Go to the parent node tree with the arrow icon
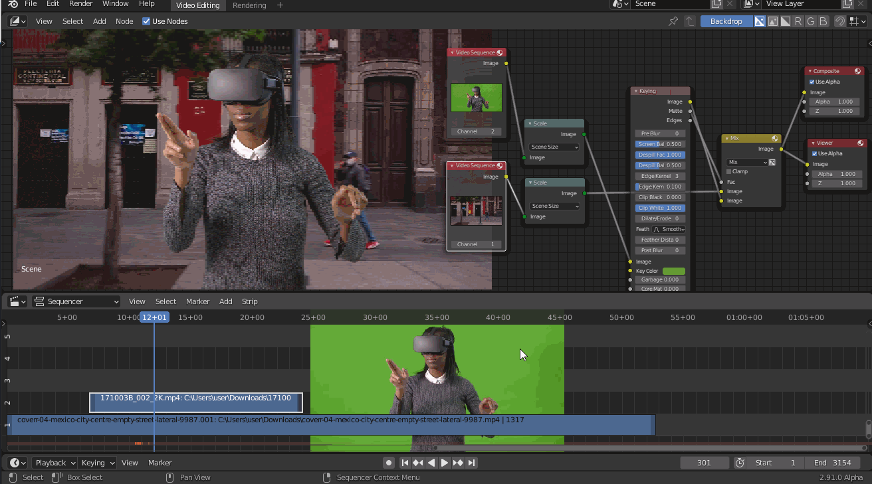Screen dimensions: 872x484 [690, 21]
